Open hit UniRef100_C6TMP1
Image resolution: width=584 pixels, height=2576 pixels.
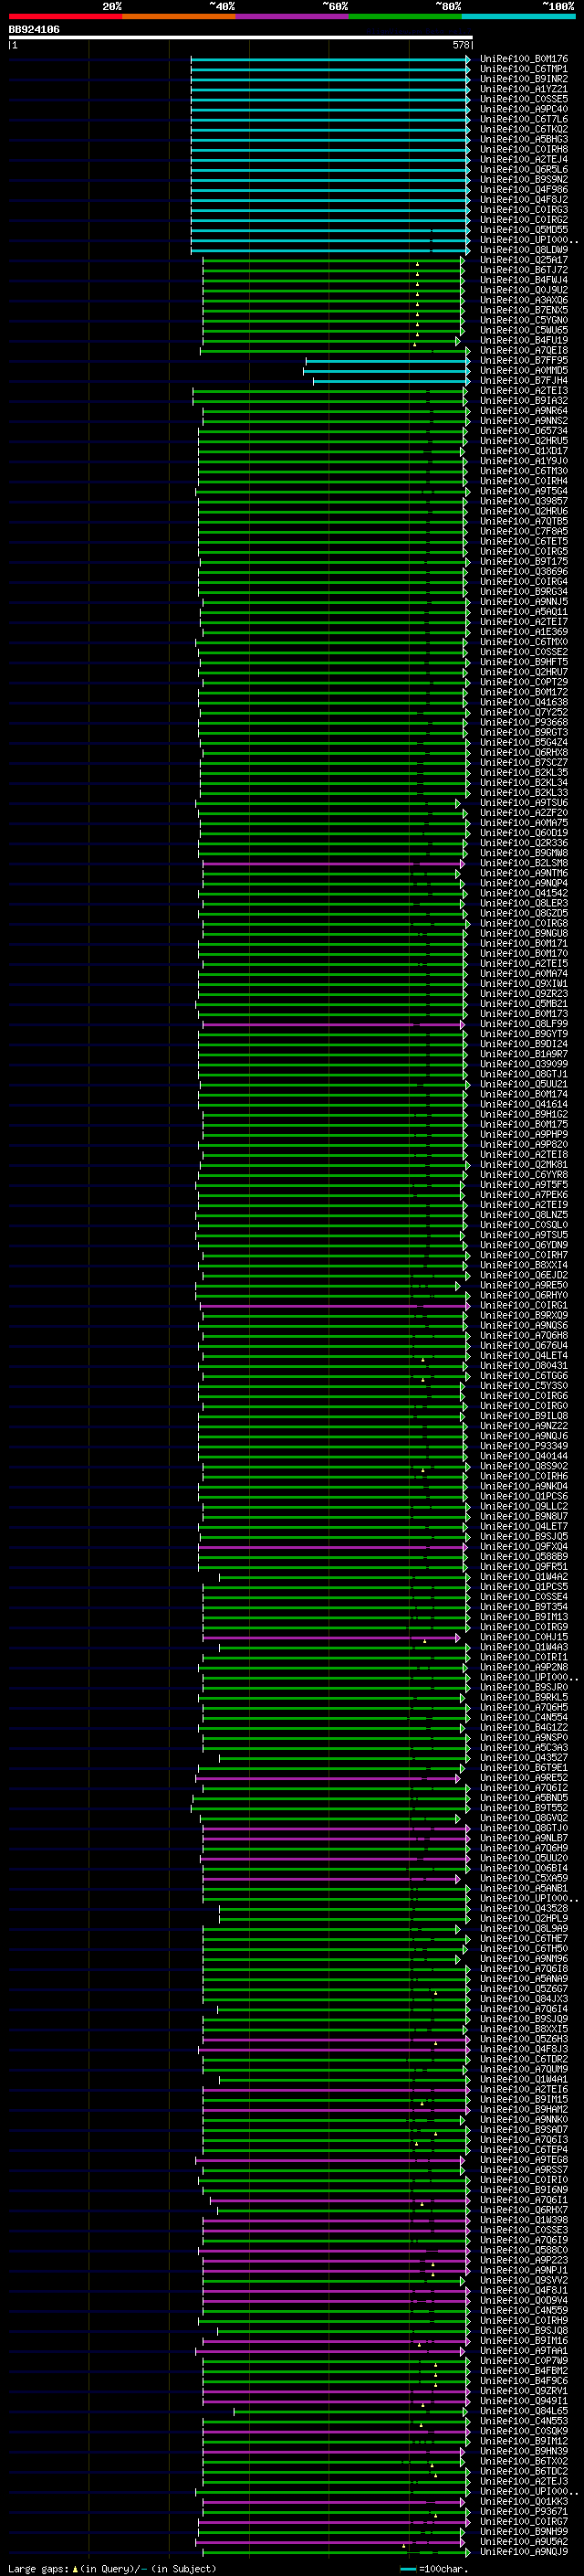coord(523,69)
